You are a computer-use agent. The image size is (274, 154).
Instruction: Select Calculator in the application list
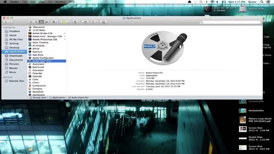pos(47,70)
